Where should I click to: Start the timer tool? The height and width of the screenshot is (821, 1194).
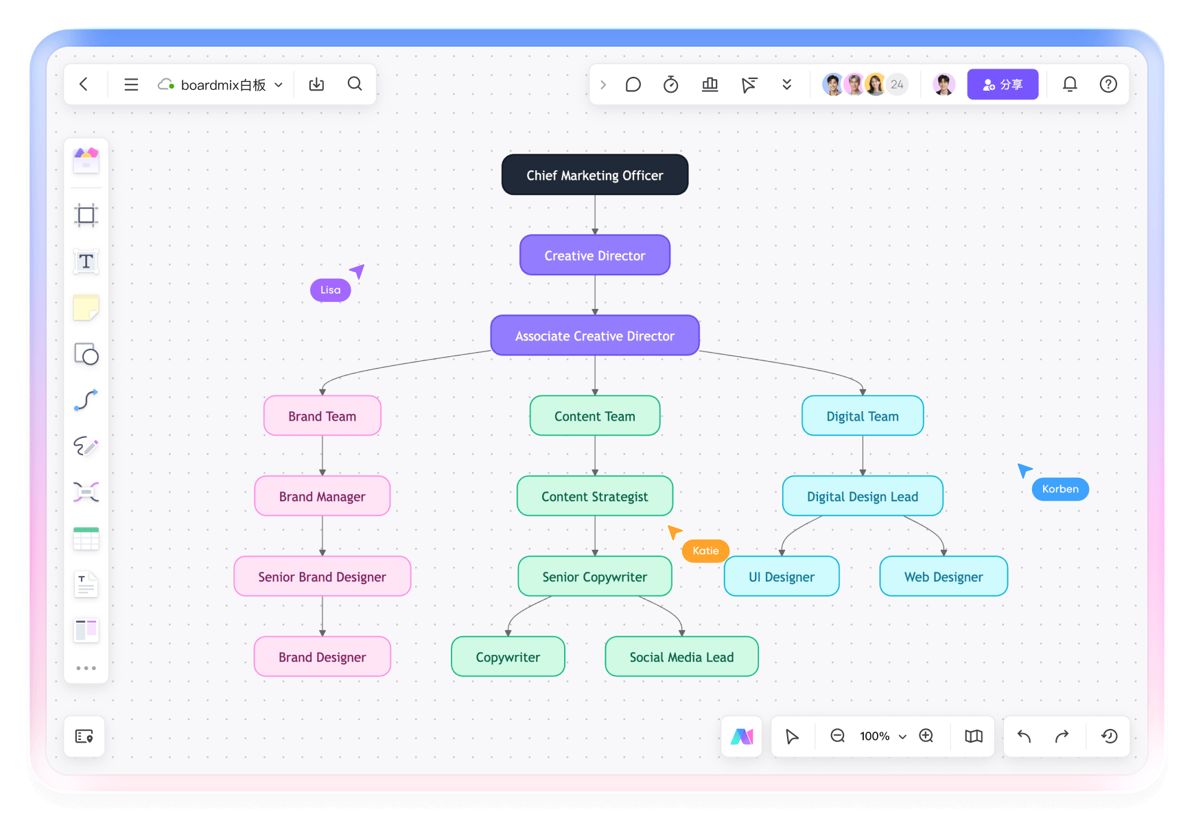(x=670, y=84)
